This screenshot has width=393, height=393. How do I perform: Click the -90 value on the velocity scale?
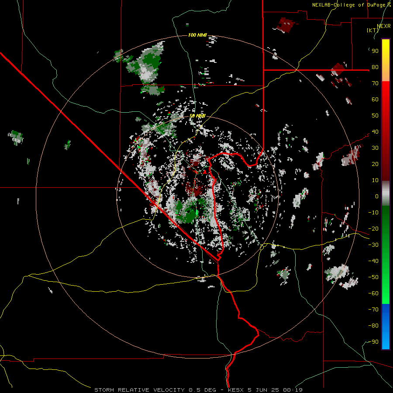pos(373,342)
